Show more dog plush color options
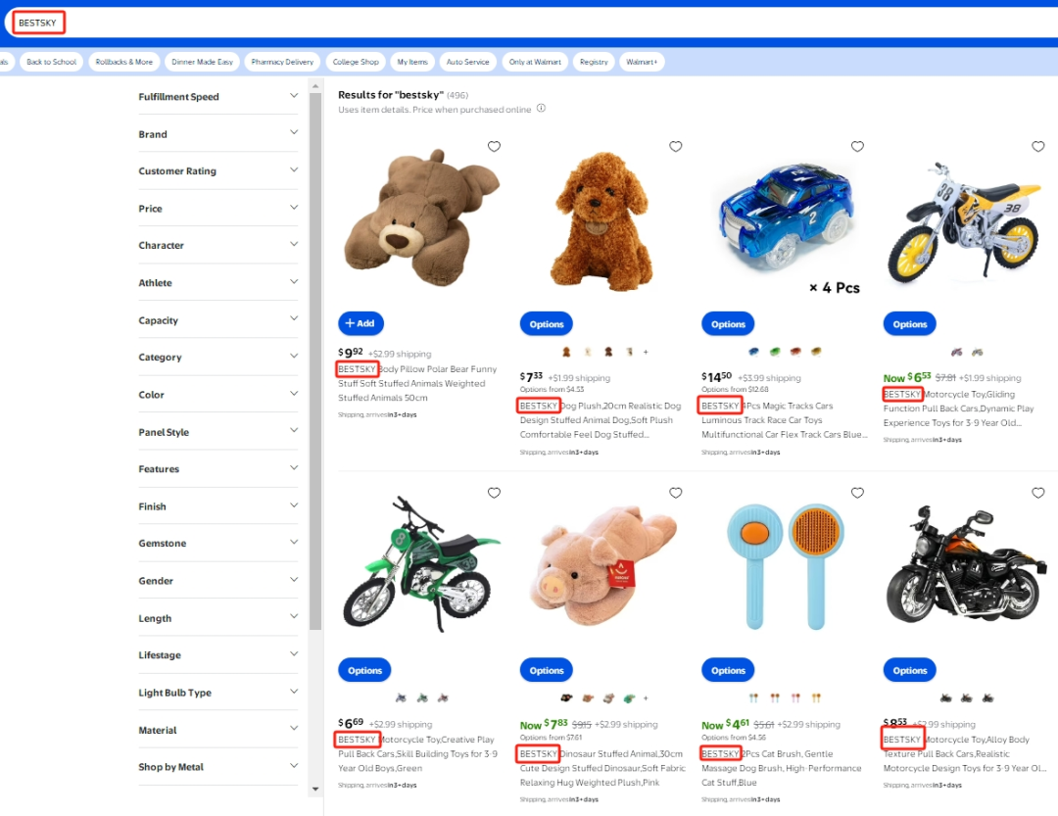Image resolution: width=1058 pixels, height=816 pixels. [x=646, y=352]
